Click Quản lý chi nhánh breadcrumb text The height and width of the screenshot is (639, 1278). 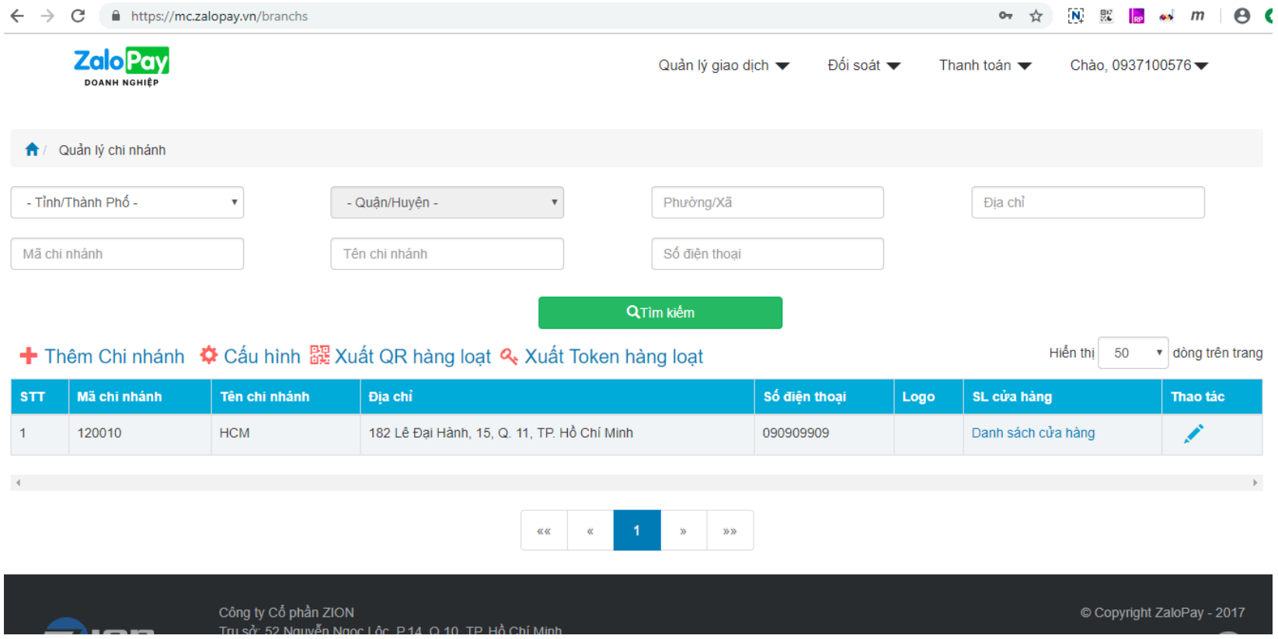click(x=112, y=150)
